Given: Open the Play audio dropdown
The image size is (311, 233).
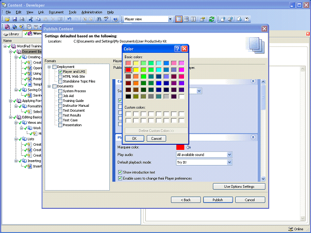Looking at the screenshot, I should (229, 155).
